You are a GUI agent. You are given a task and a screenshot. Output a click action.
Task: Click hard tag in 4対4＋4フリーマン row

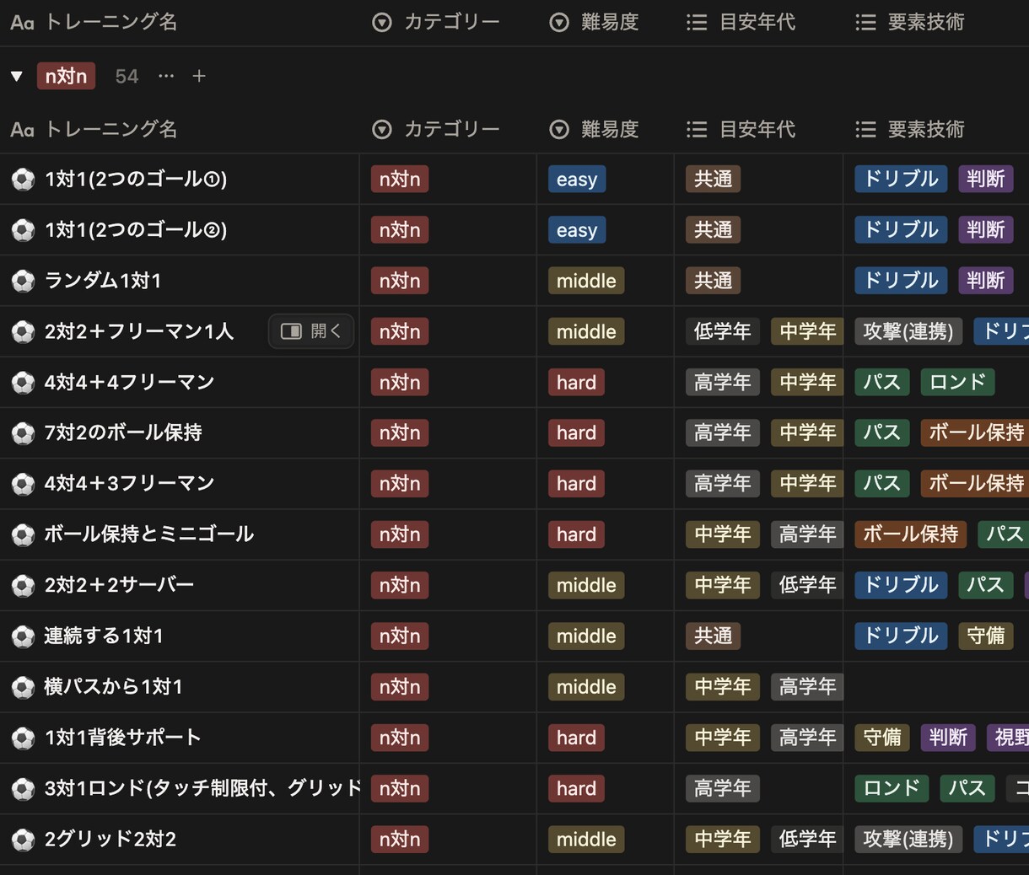click(576, 383)
